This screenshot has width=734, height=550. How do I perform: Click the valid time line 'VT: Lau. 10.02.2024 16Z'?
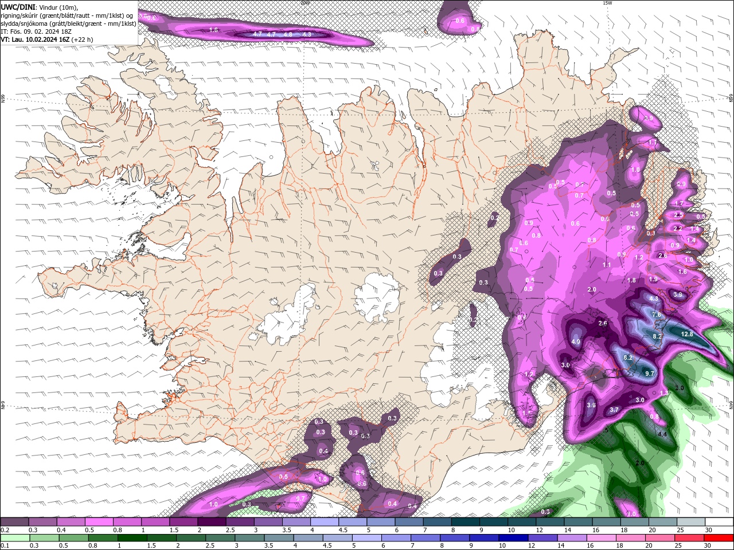[36, 40]
